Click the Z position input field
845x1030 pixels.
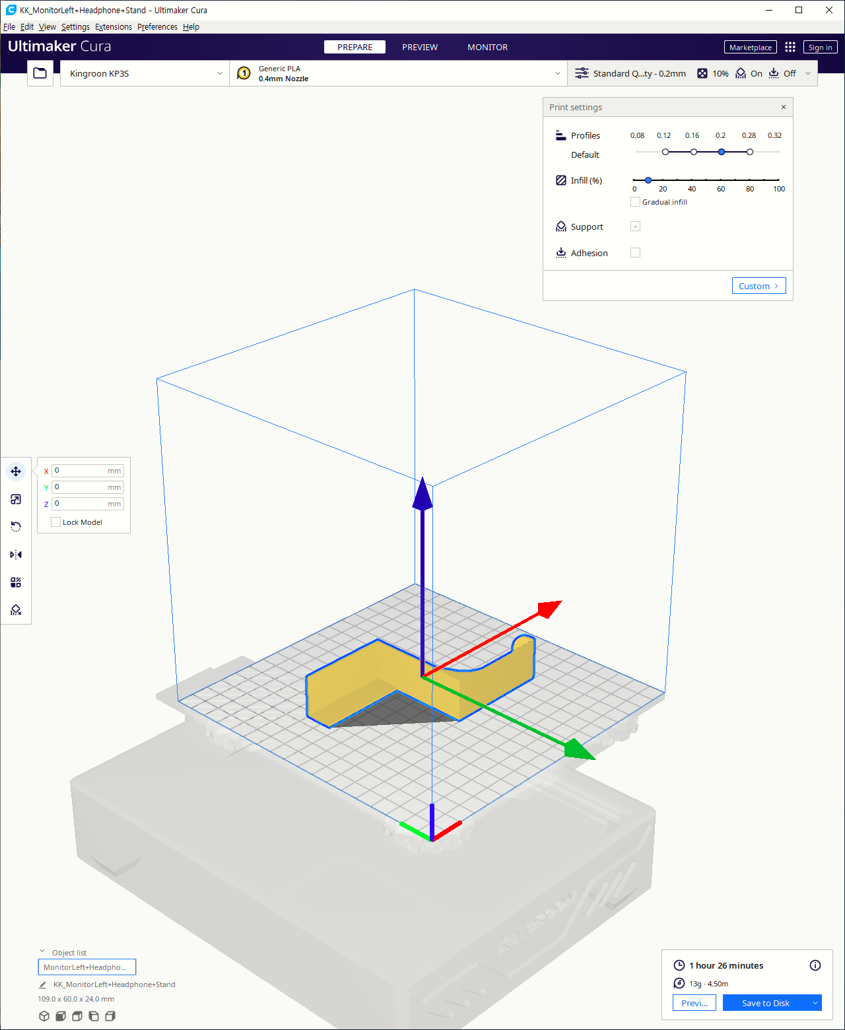point(88,504)
